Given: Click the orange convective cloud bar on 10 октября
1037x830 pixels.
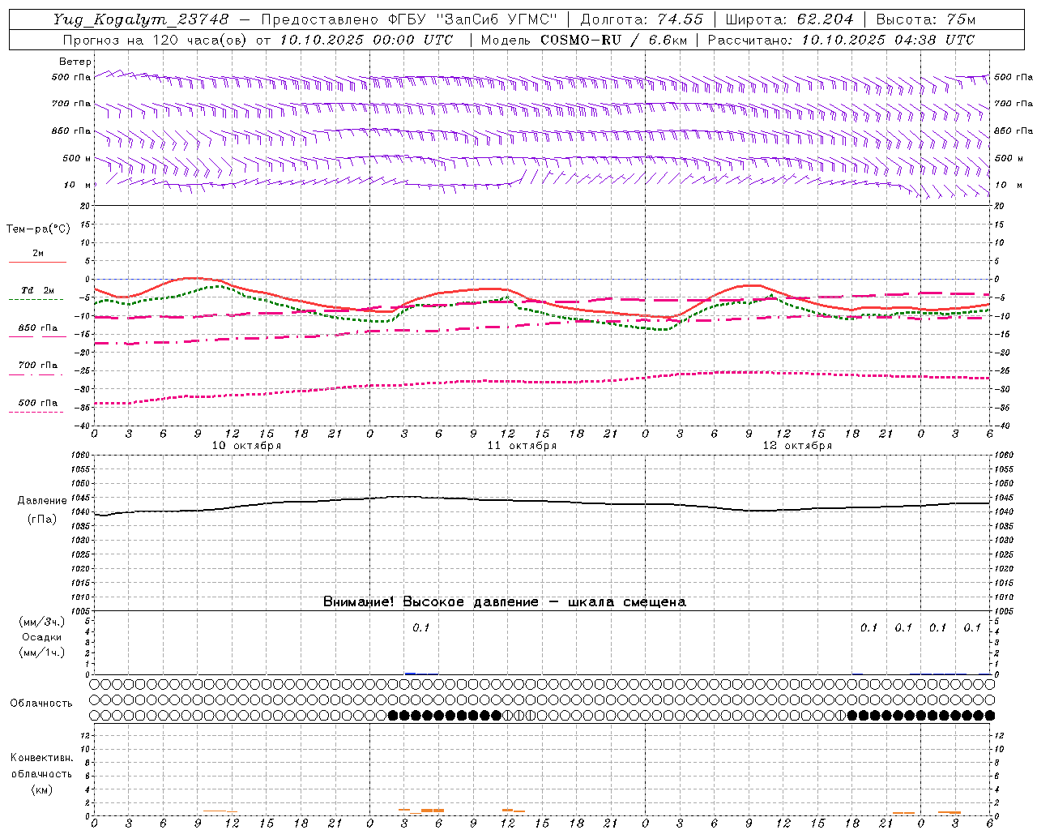Looking at the screenshot, I should [x=216, y=811].
